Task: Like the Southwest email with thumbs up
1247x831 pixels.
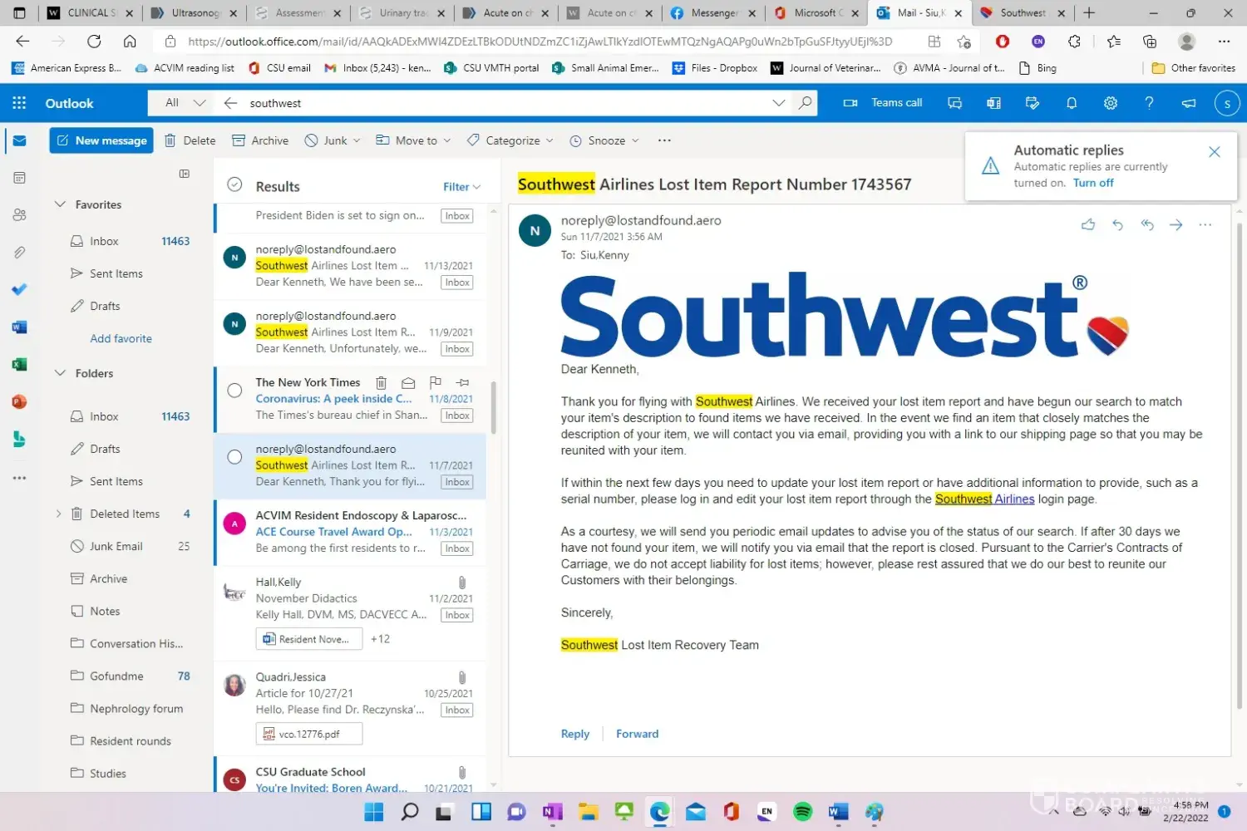Action: pyautogui.click(x=1088, y=224)
